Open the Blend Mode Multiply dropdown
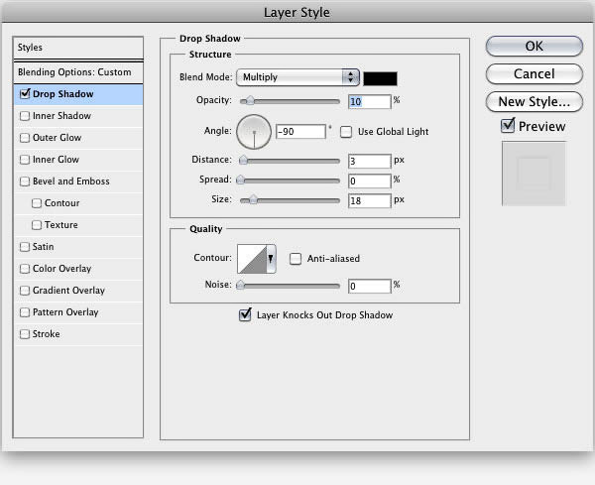This screenshot has height=485, width=595. click(x=297, y=77)
